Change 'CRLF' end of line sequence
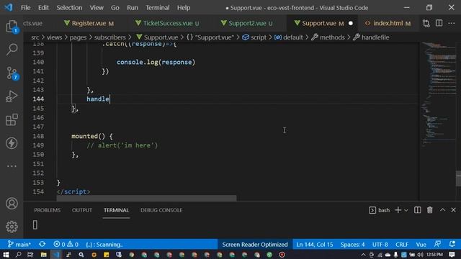This screenshot has width=461, height=259. point(402,245)
